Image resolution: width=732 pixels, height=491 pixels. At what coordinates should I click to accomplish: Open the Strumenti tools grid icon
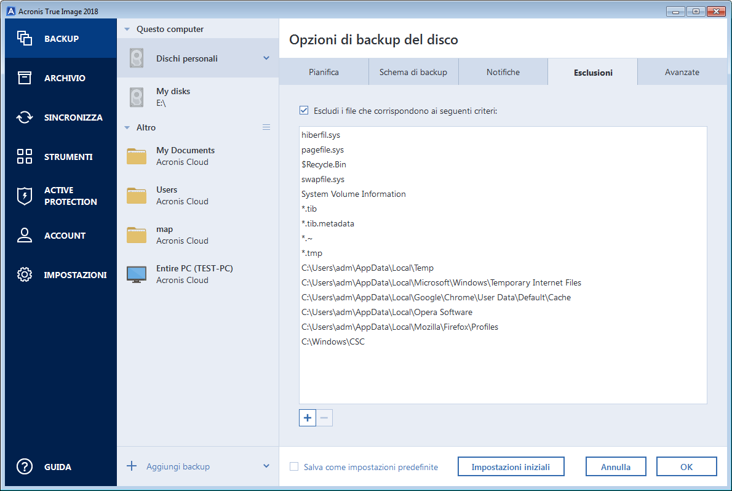pyautogui.click(x=24, y=156)
